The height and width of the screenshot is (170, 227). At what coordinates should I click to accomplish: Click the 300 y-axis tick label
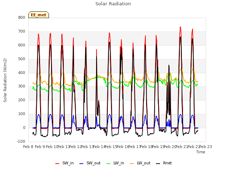[x=22, y=86]
